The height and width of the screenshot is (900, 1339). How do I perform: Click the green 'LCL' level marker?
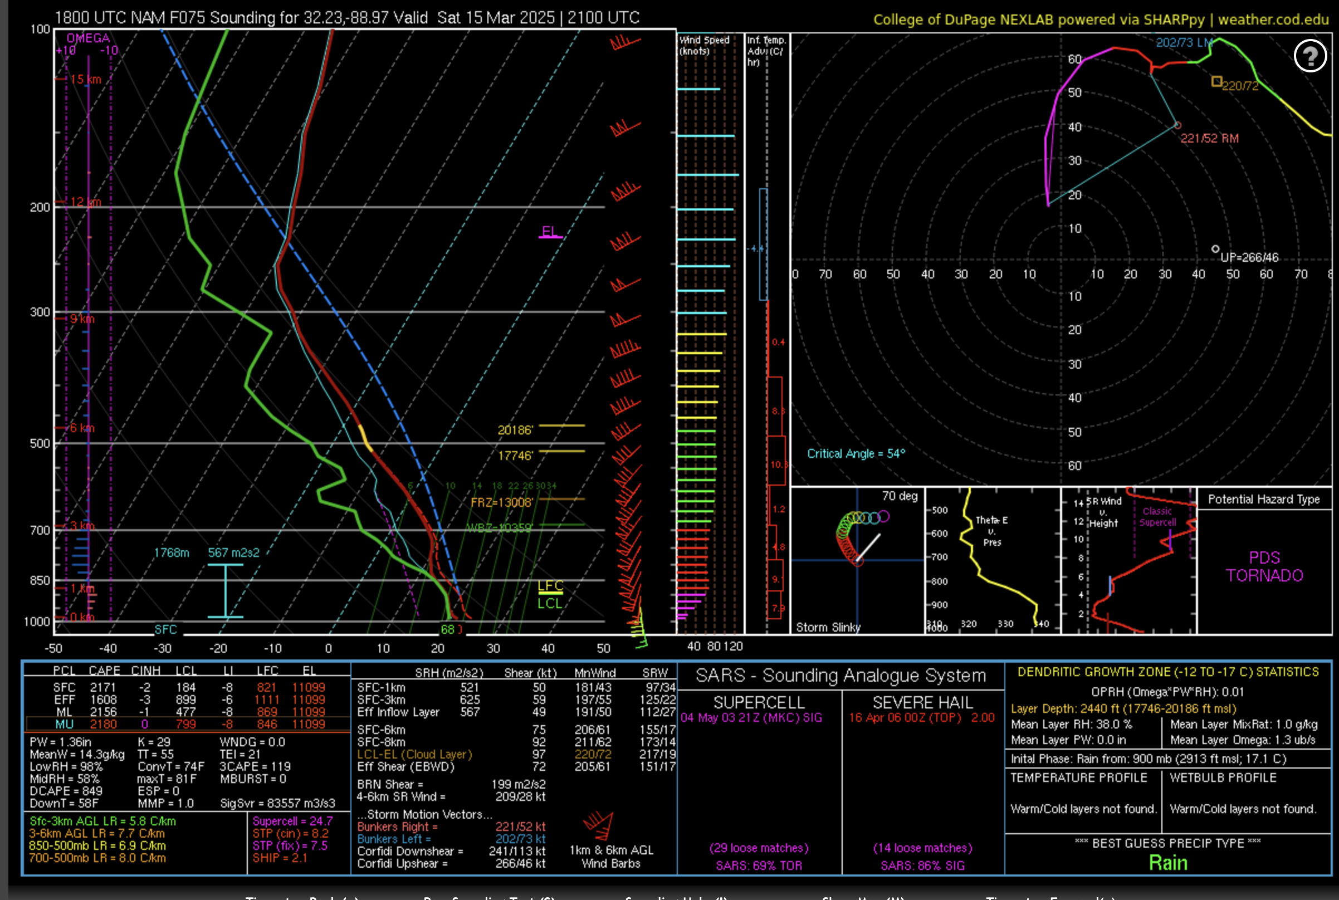click(x=550, y=604)
